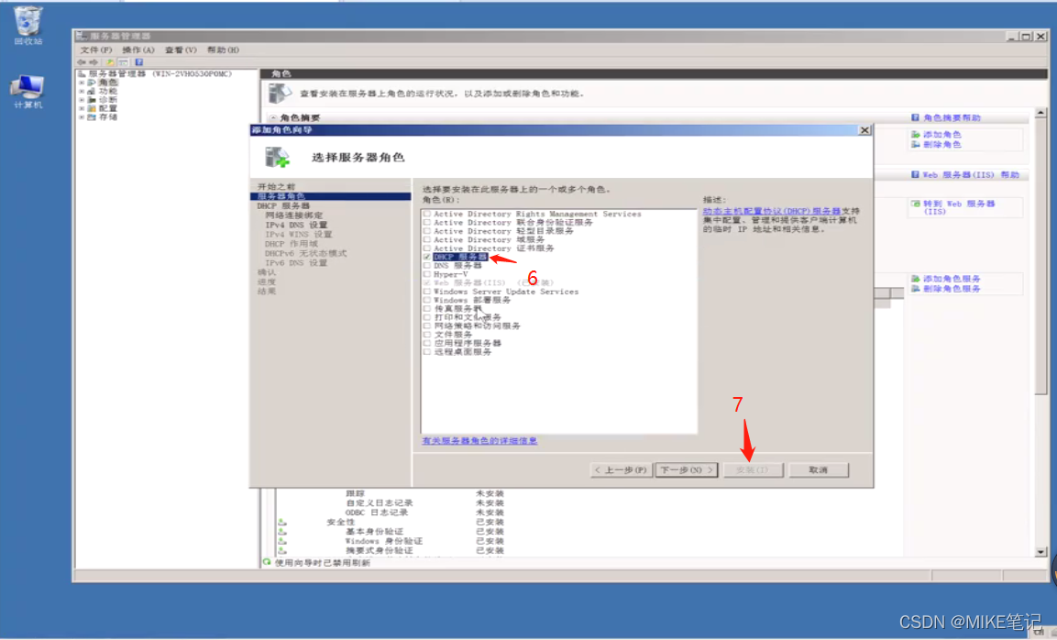Click the Up one level toolbar icon
1057x640 pixels.
tap(110, 62)
